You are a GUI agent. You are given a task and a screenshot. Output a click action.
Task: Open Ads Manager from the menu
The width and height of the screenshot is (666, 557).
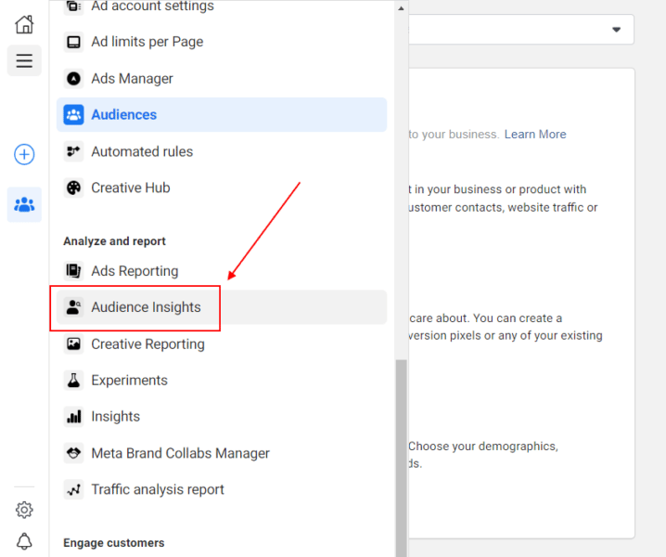click(222, 79)
